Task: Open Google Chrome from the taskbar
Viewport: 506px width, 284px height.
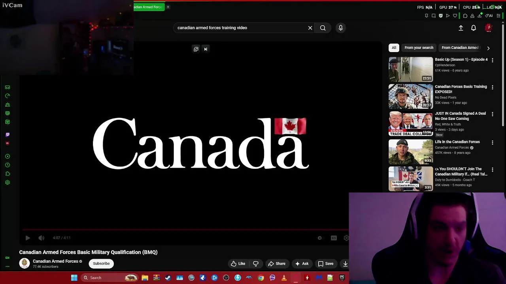Action: (261, 278)
